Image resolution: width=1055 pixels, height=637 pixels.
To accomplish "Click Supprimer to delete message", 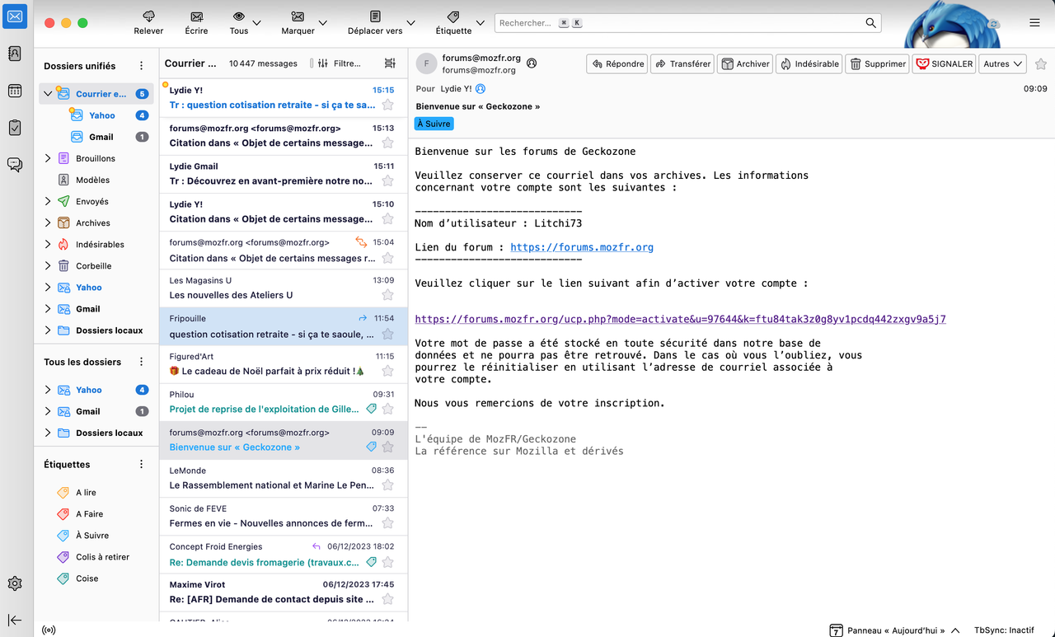I will tap(878, 63).
